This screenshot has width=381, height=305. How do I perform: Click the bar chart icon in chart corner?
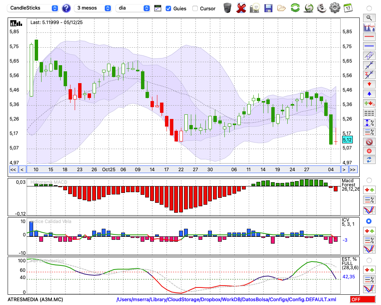16,23
